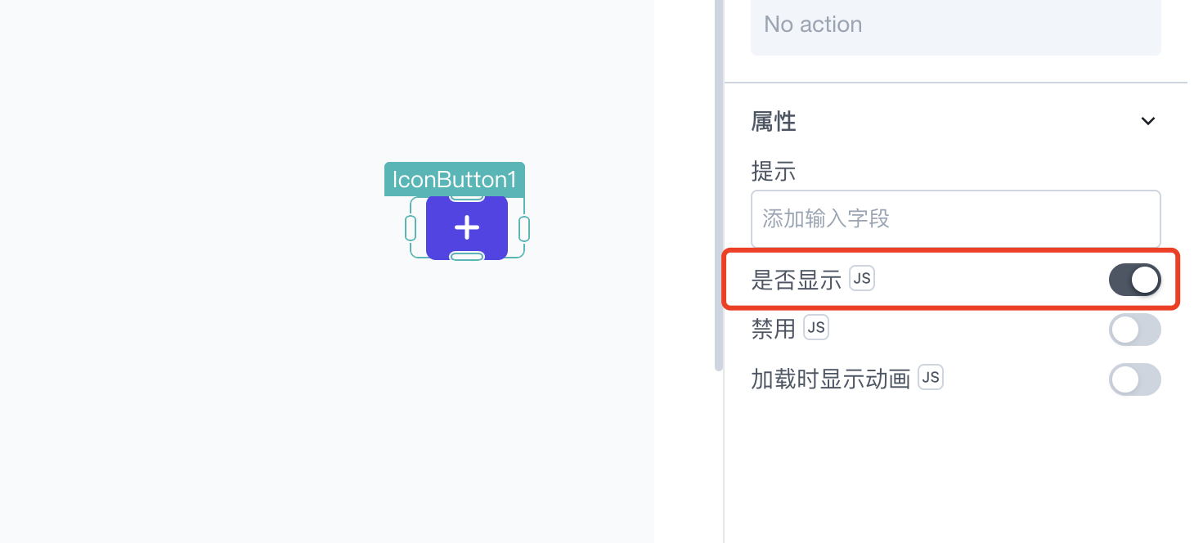Collapse the 属性 section chevron
This screenshot has height=543, width=1194.
tap(1148, 122)
